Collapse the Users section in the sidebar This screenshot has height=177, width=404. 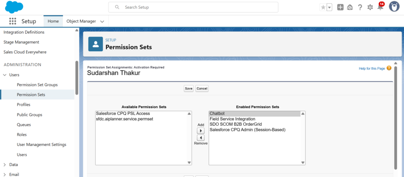click(5, 75)
